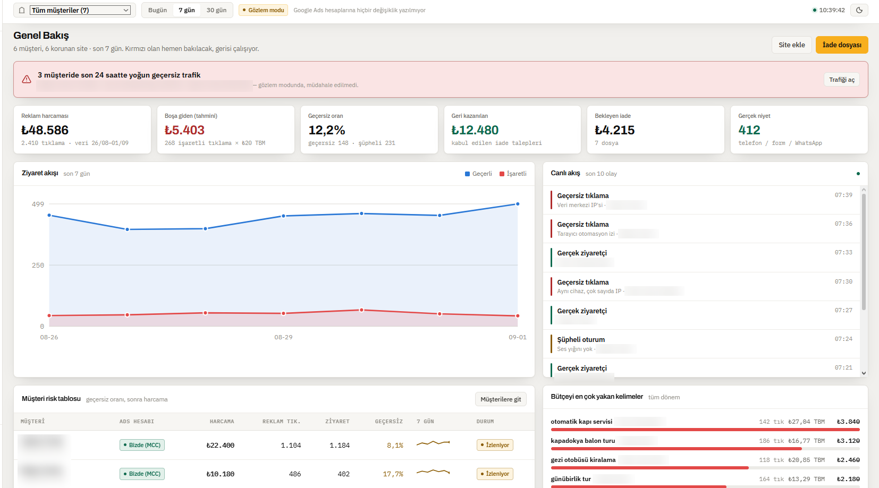The width and height of the screenshot is (879, 488).
Task: Click scroll up arrow in Canlı akış
Action: point(864,190)
